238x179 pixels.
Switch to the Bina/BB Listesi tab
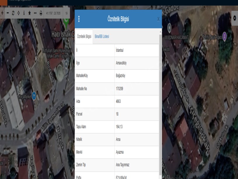[x=102, y=37]
